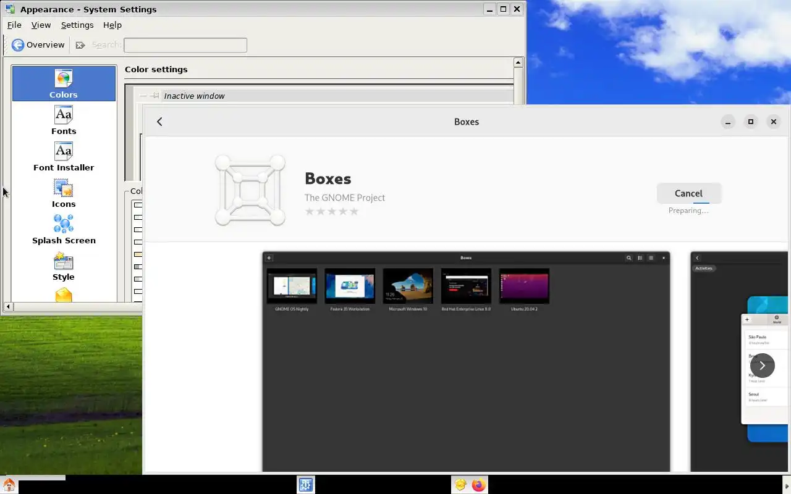Click the large "Boxes" app name heading

pos(328,178)
